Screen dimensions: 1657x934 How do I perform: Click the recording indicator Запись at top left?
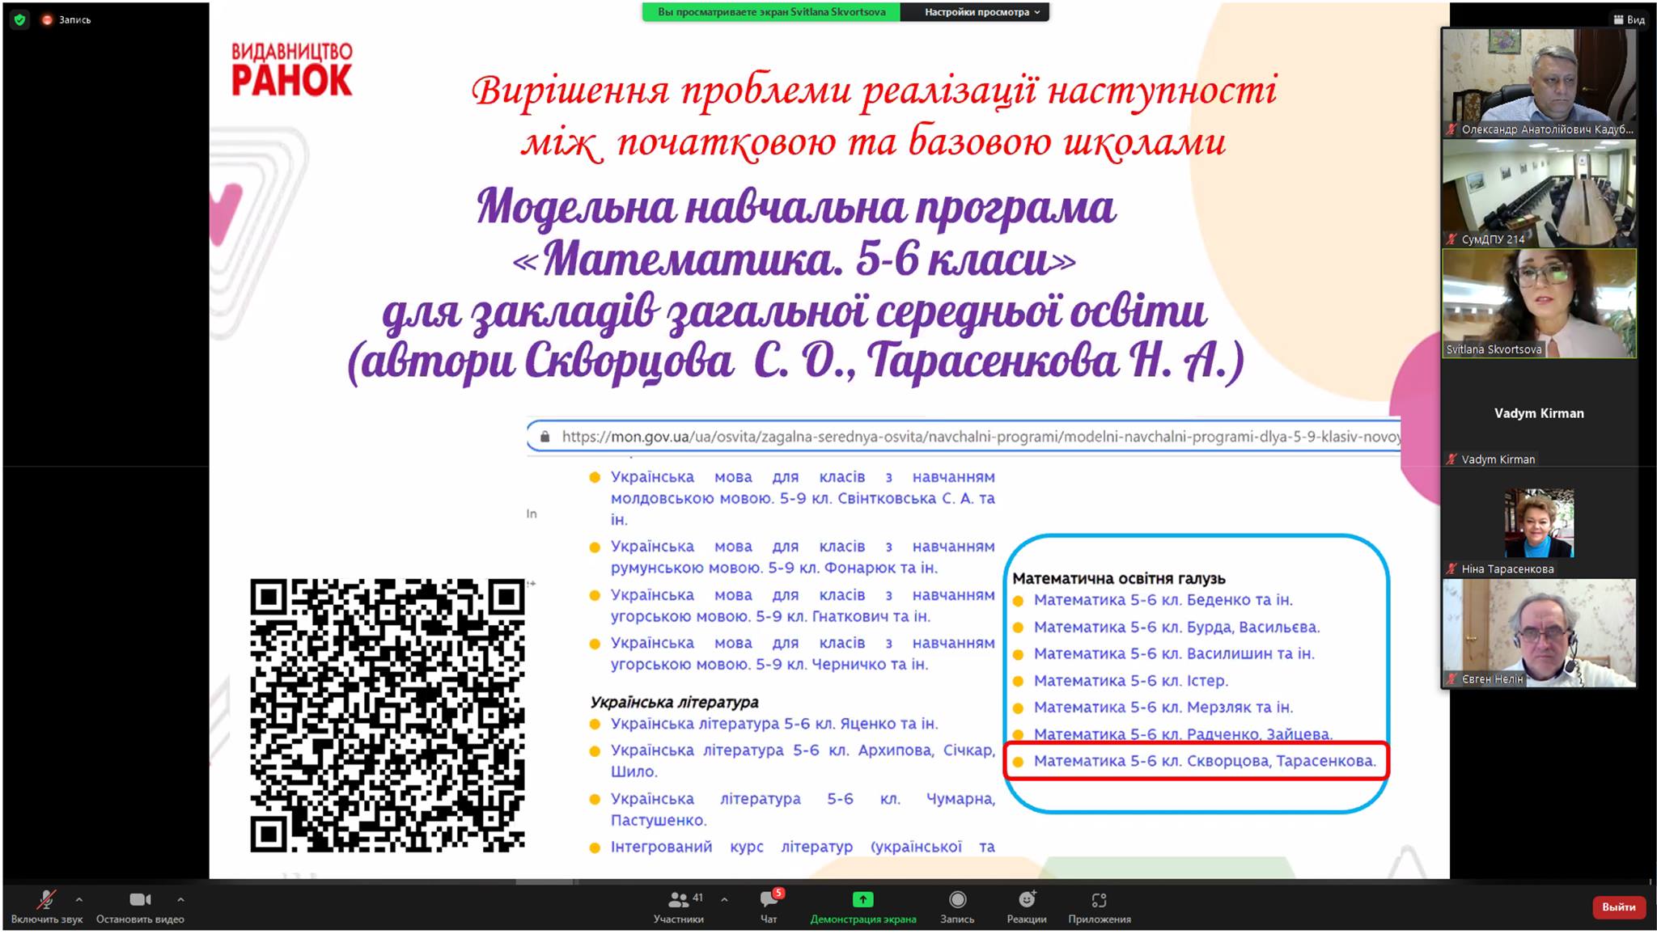[x=66, y=19]
